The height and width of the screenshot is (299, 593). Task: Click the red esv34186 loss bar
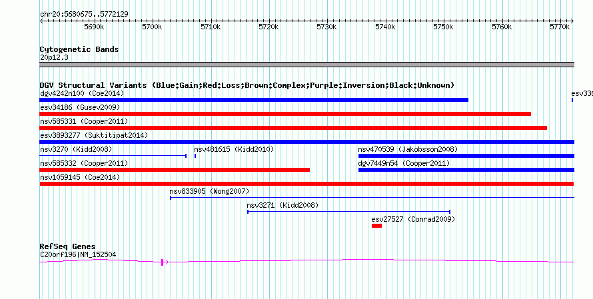285,114
